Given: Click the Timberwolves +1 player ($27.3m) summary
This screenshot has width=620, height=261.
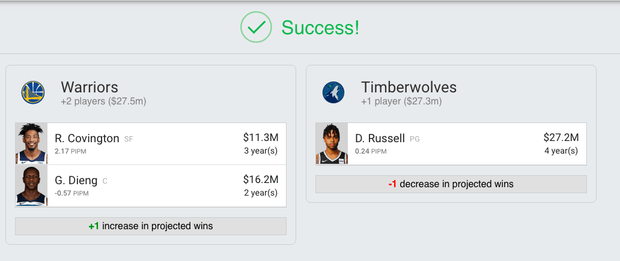Looking at the screenshot, I should (x=401, y=101).
